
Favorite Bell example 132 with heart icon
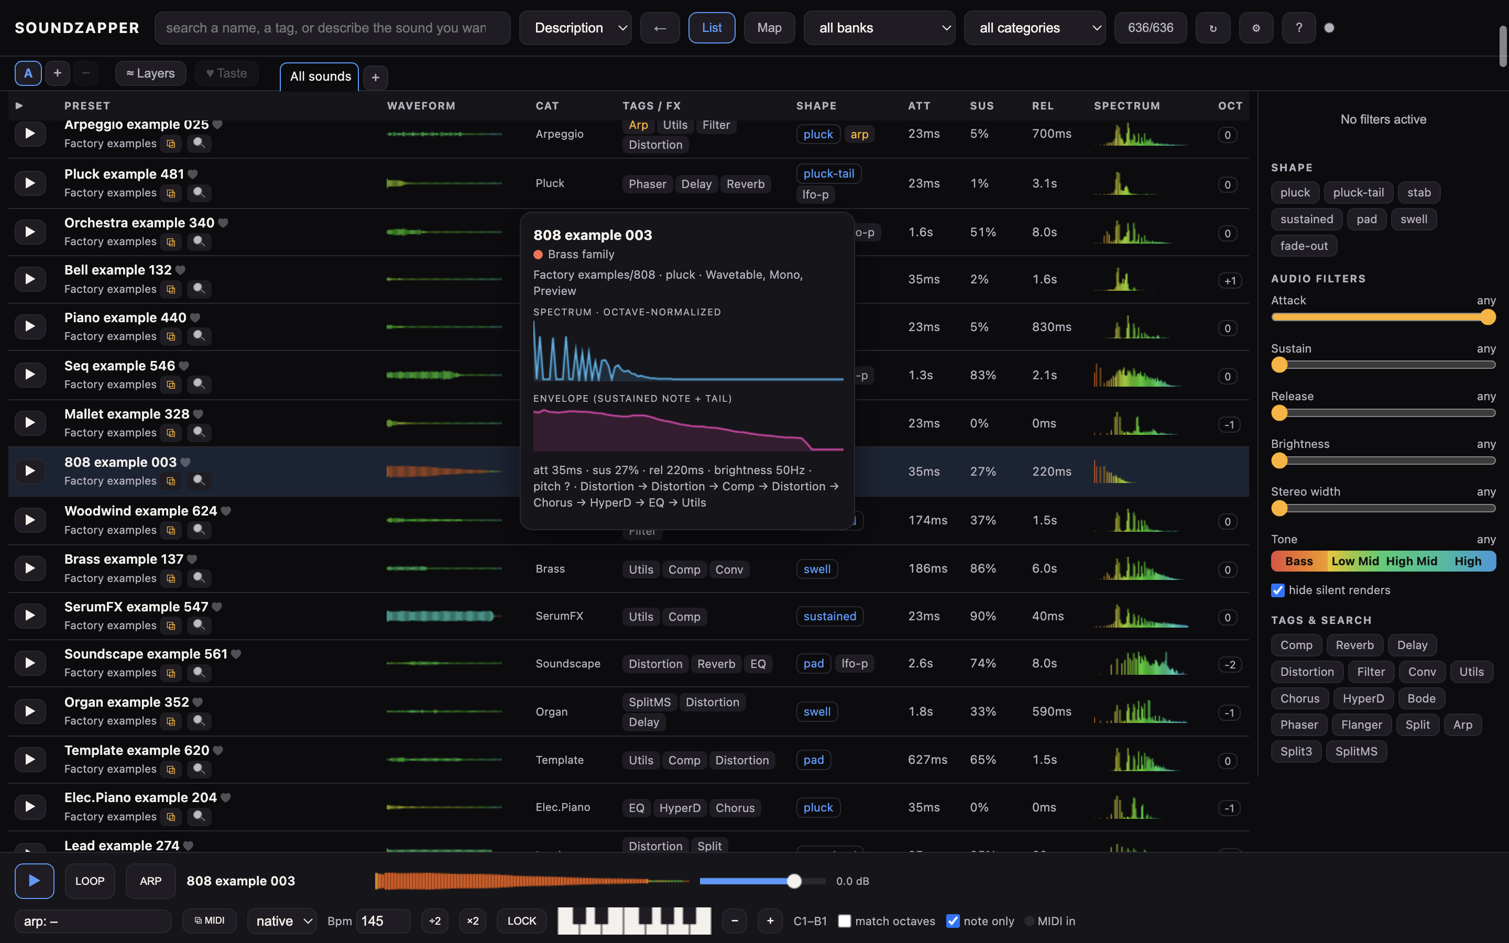(x=180, y=270)
